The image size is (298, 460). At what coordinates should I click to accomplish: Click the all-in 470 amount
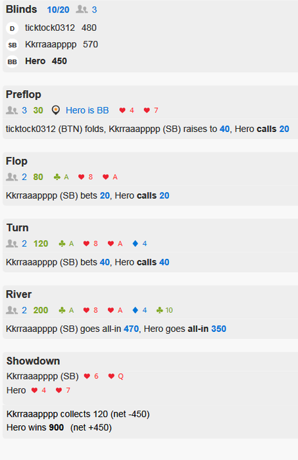click(x=131, y=329)
